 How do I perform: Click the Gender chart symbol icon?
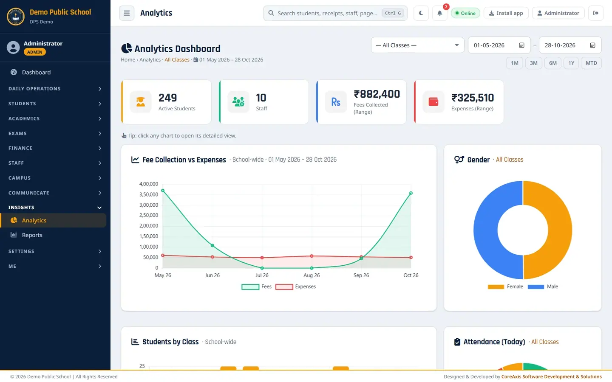tap(459, 160)
